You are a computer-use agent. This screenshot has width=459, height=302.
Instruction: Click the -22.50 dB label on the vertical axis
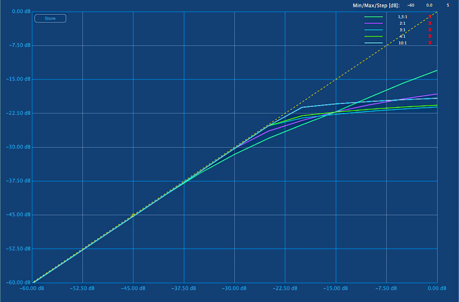coord(18,113)
